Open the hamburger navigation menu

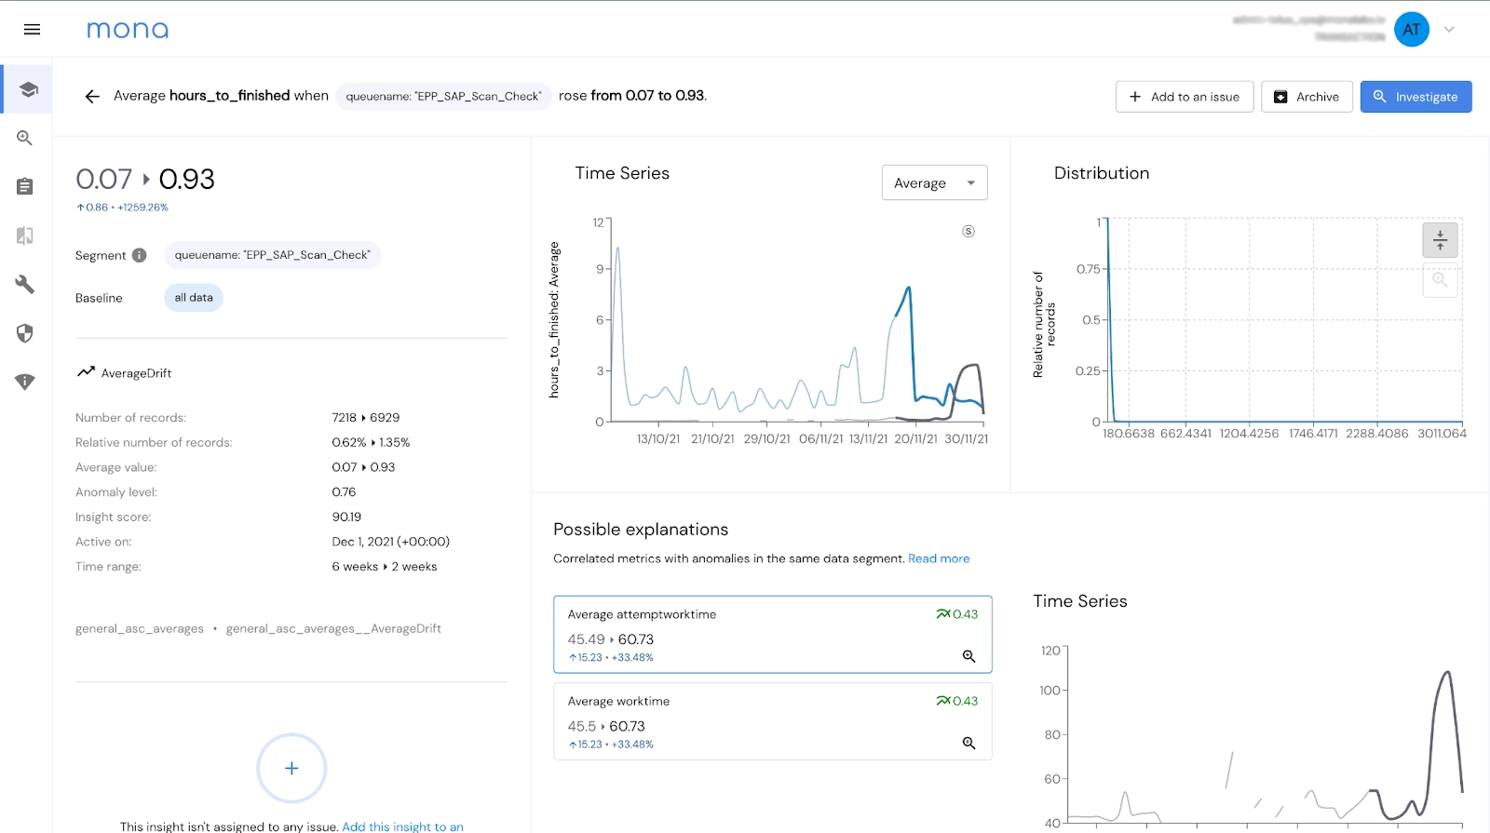coord(32,30)
